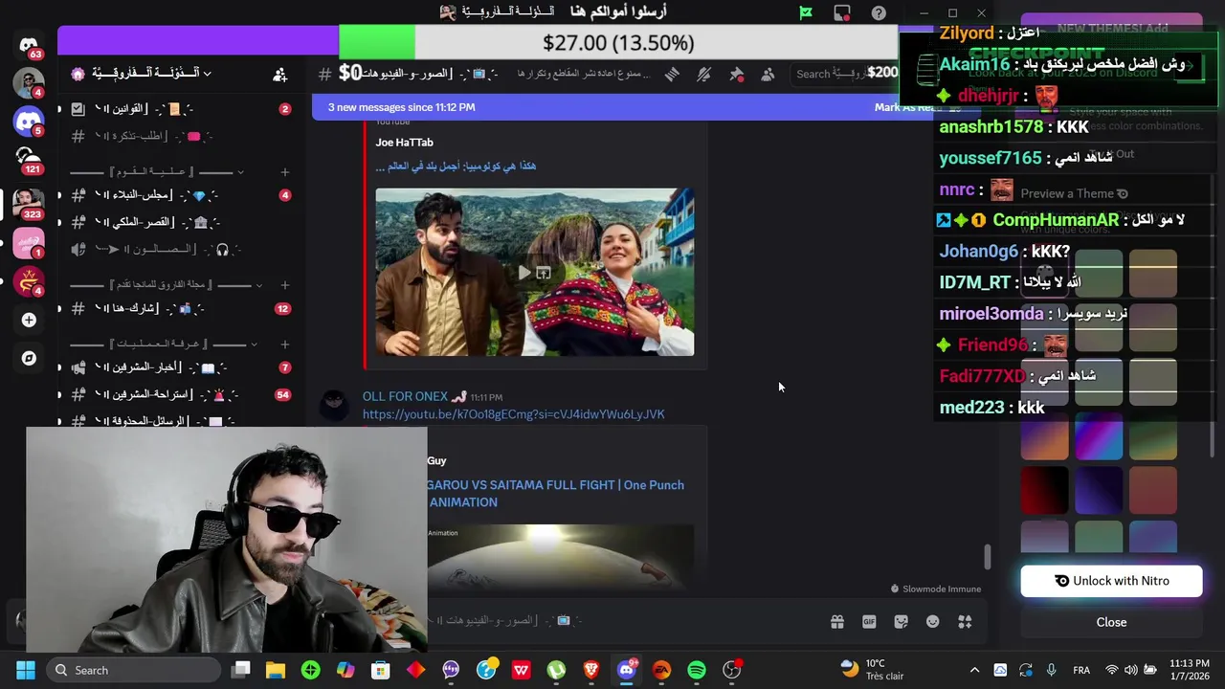The height and width of the screenshot is (689, 1225).
Task: Open the emoji picker
Action: pos(933,621)
